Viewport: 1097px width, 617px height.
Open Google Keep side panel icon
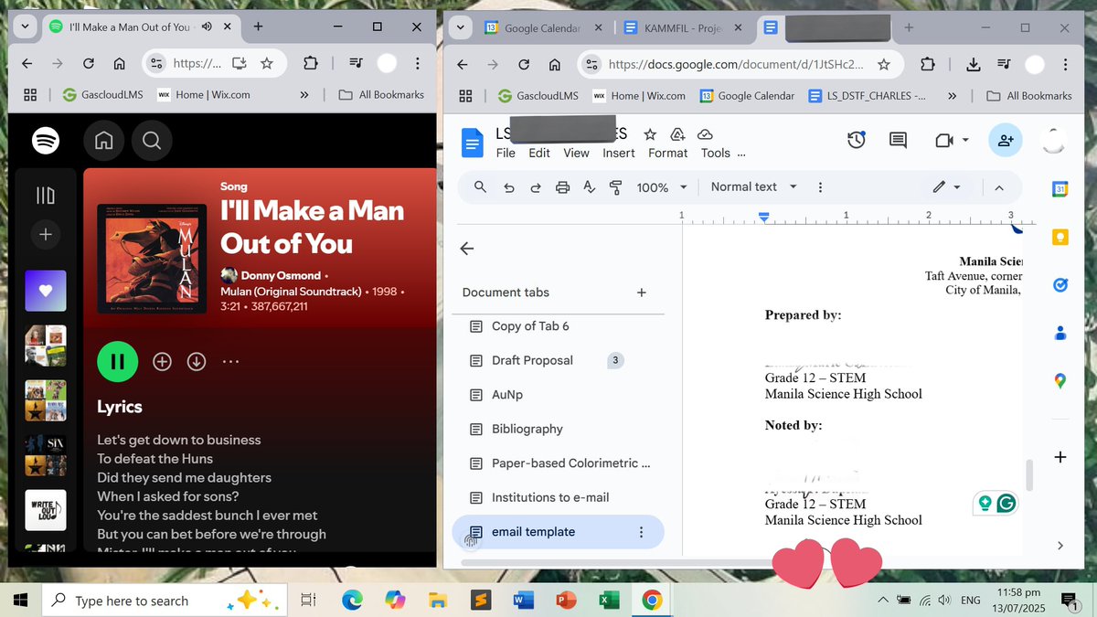[1060, 238]
